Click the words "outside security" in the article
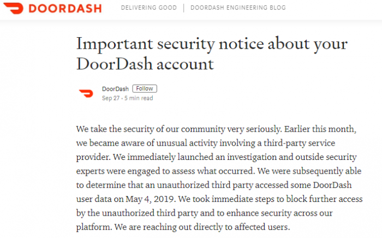The height and width of the screenshot is (238, 382). [326, 157]
